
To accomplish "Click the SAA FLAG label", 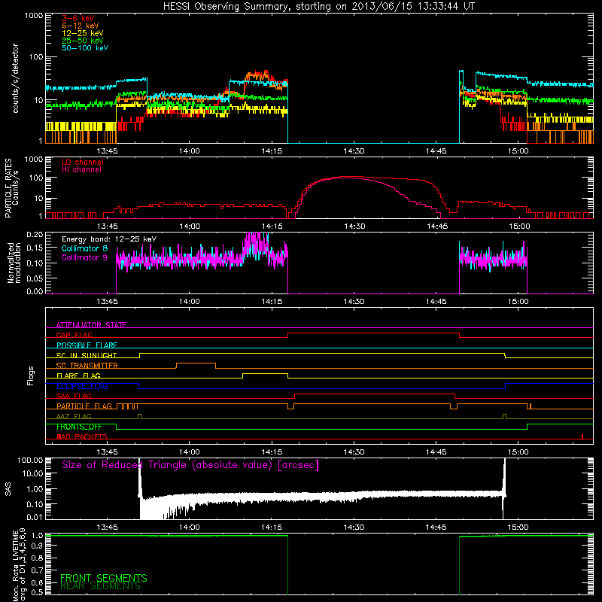I will (74, 396).
